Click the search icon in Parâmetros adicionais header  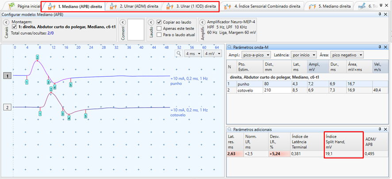(229, 130)
